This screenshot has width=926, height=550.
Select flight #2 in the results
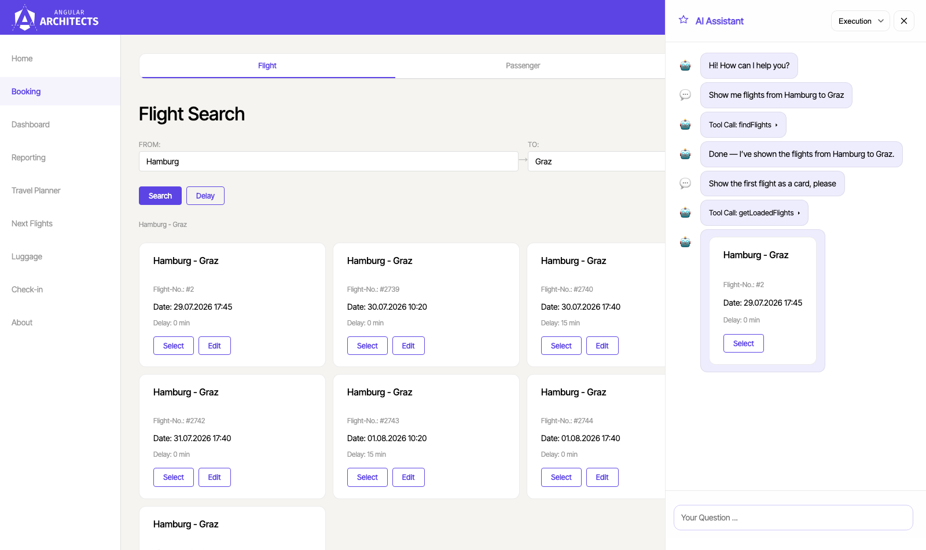[174, 346]
